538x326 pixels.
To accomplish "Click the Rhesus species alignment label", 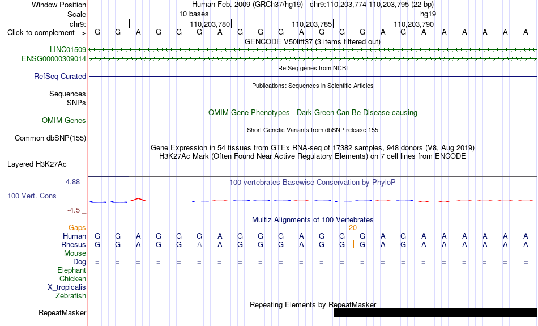I will pyautogui.click(x=74, y=244).
